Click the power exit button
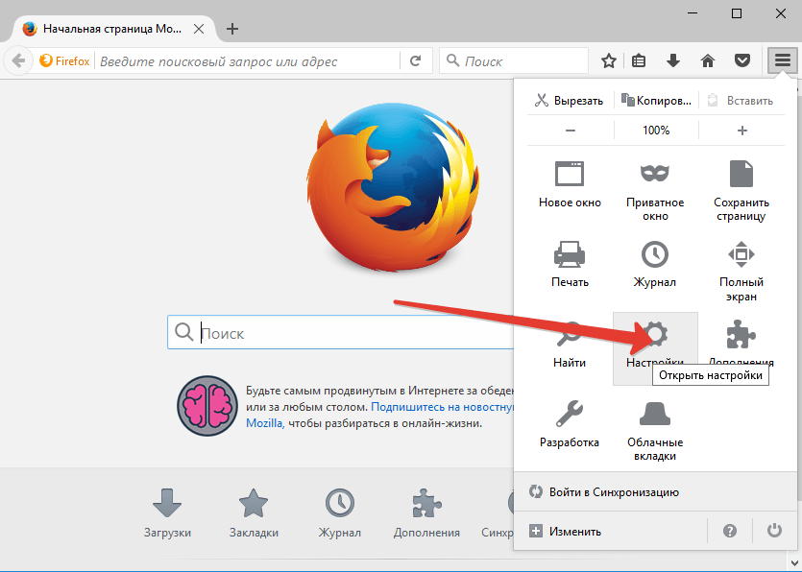 point(774,531)
